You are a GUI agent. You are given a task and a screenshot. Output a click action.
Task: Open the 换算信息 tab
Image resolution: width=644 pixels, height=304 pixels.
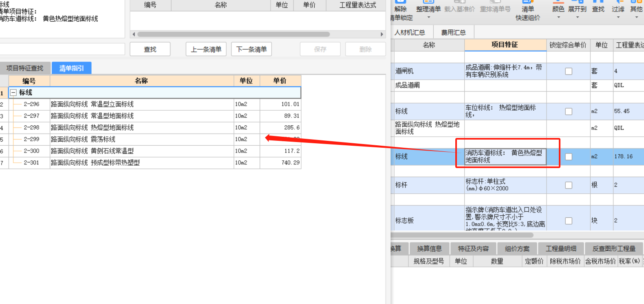click(x=429, y=248)
